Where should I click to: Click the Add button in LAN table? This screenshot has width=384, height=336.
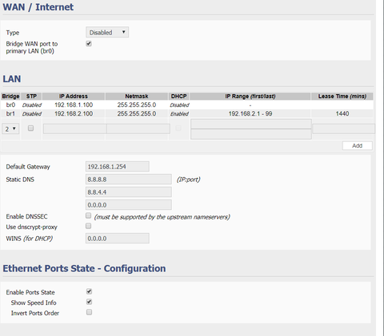(357, 145)
